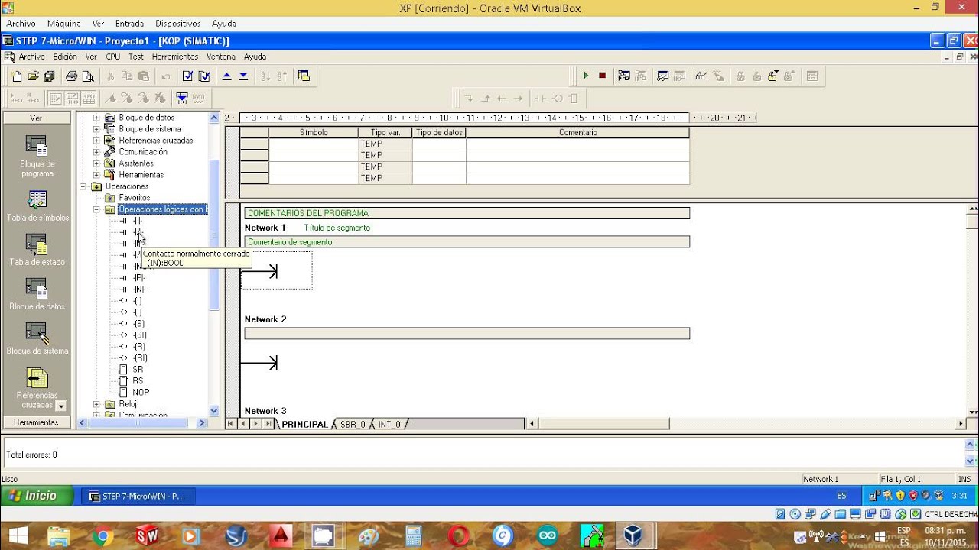The image size is (979, 550).
Task: Expand the Comunicación tree node
Action: click(x=96, y=152)
